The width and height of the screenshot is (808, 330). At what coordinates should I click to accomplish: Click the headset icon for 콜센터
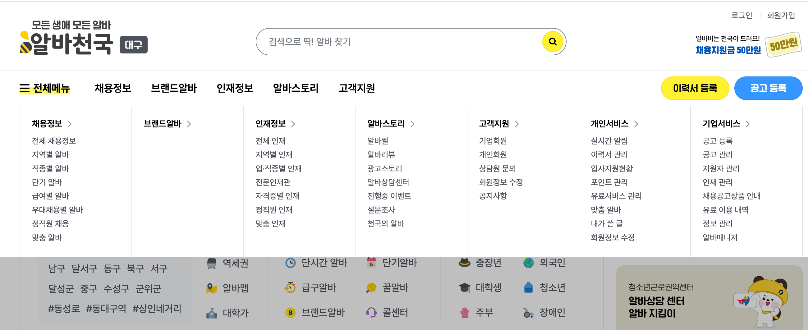click(372, 312)
